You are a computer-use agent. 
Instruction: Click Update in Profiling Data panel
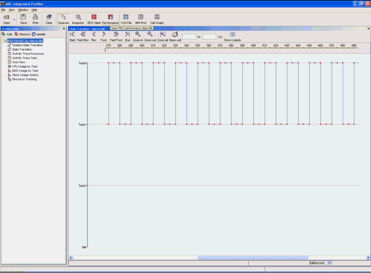pyautogui.click(x=39, y=34)
